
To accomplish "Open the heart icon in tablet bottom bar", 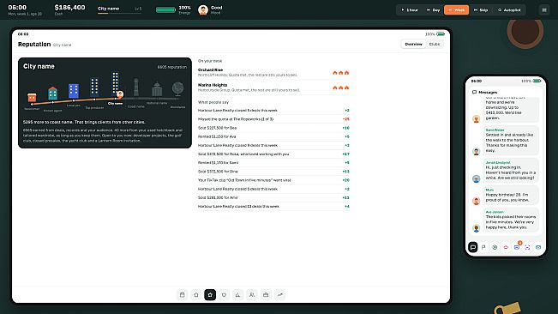I will click(x=224, y=295).
